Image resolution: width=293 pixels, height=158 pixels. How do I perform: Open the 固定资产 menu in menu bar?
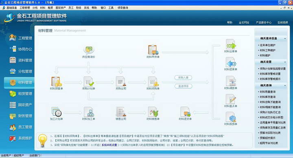[61, 8]
